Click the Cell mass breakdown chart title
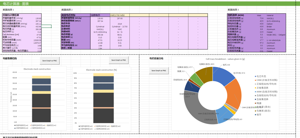The height and width of the screenshot is (138, 300). tap(225, 59)
